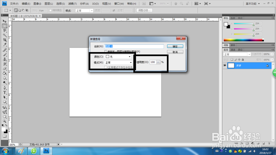Open the 样式 dropdown in options bar
This screenshot has width=276, height=155.
[84, 11]
